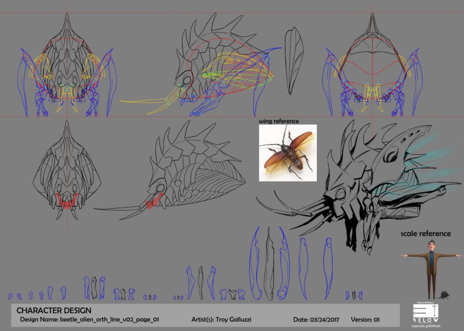Click the scale reference label
464x331 pixels.
pyautogui.click(x=426, y=233)
